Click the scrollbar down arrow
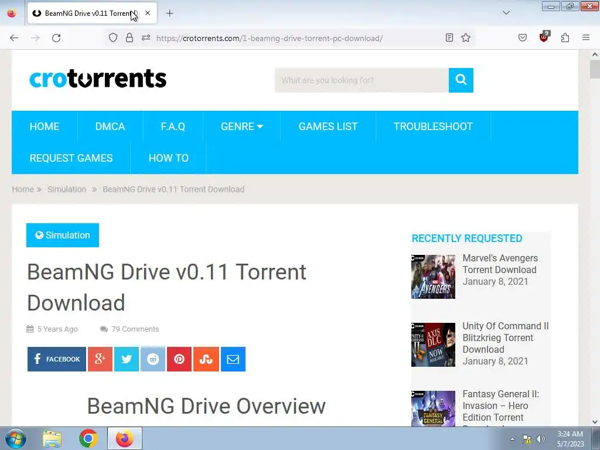The height and width of the screenshot is (450, 600). (x=595, y=422)
